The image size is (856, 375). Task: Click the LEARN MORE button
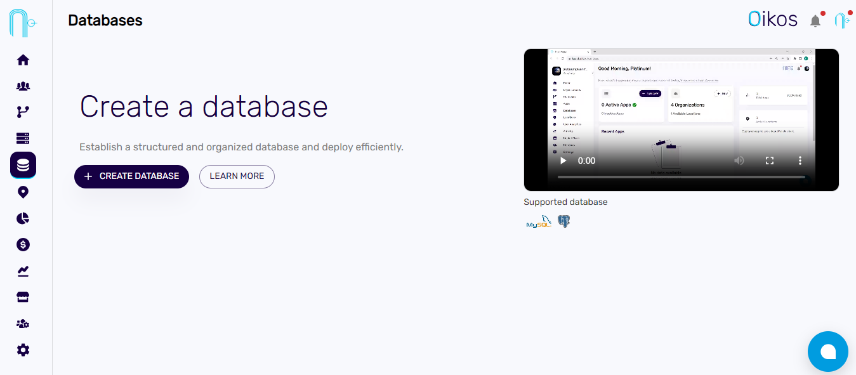click(x=237, y=176)
